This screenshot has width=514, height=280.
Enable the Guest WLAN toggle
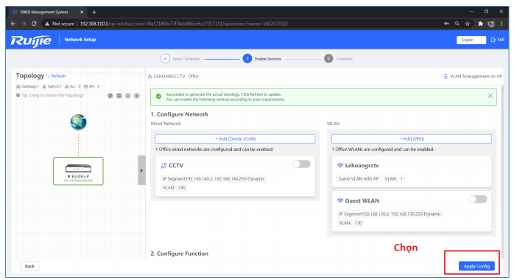[x=478, y=199]
